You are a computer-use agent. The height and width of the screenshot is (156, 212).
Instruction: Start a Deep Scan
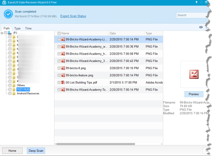click(36, 151)
